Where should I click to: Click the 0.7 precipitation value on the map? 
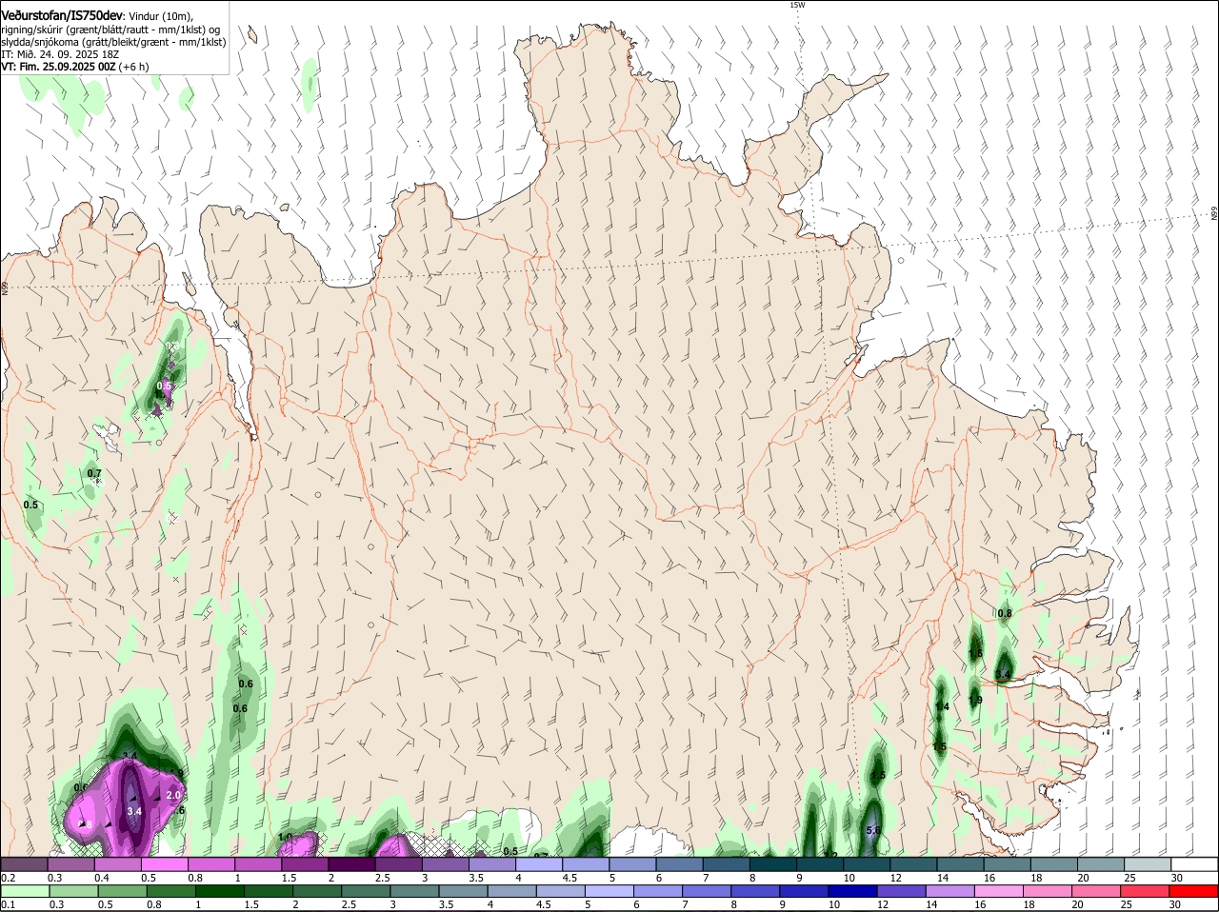pyautogui.click(x=94, y=473)
